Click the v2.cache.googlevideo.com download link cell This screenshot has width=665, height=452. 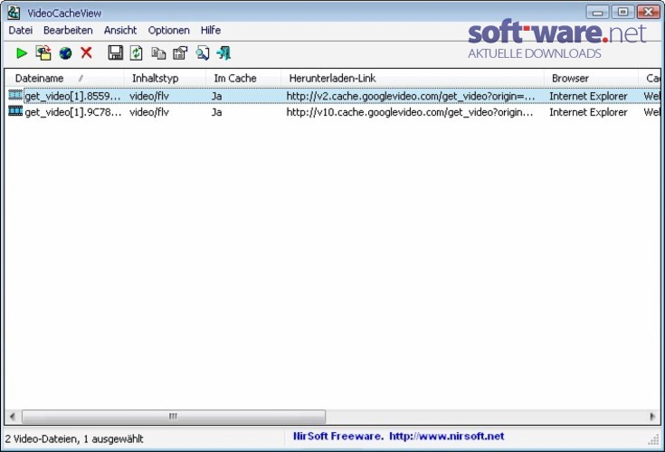coord(411,96)
